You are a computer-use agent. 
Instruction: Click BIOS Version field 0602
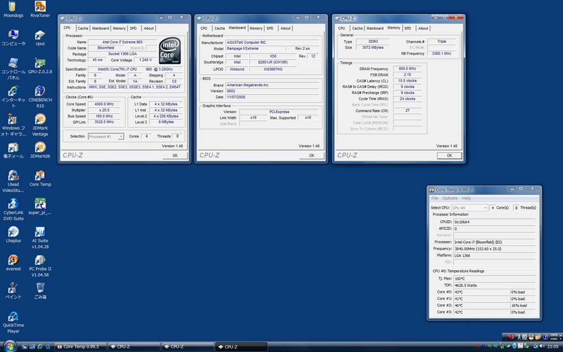[x=272, y=91]
